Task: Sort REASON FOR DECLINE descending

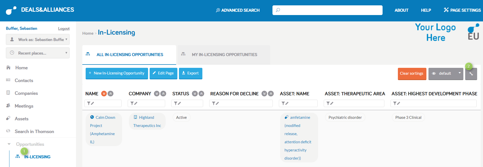Action: coord(264,94)
